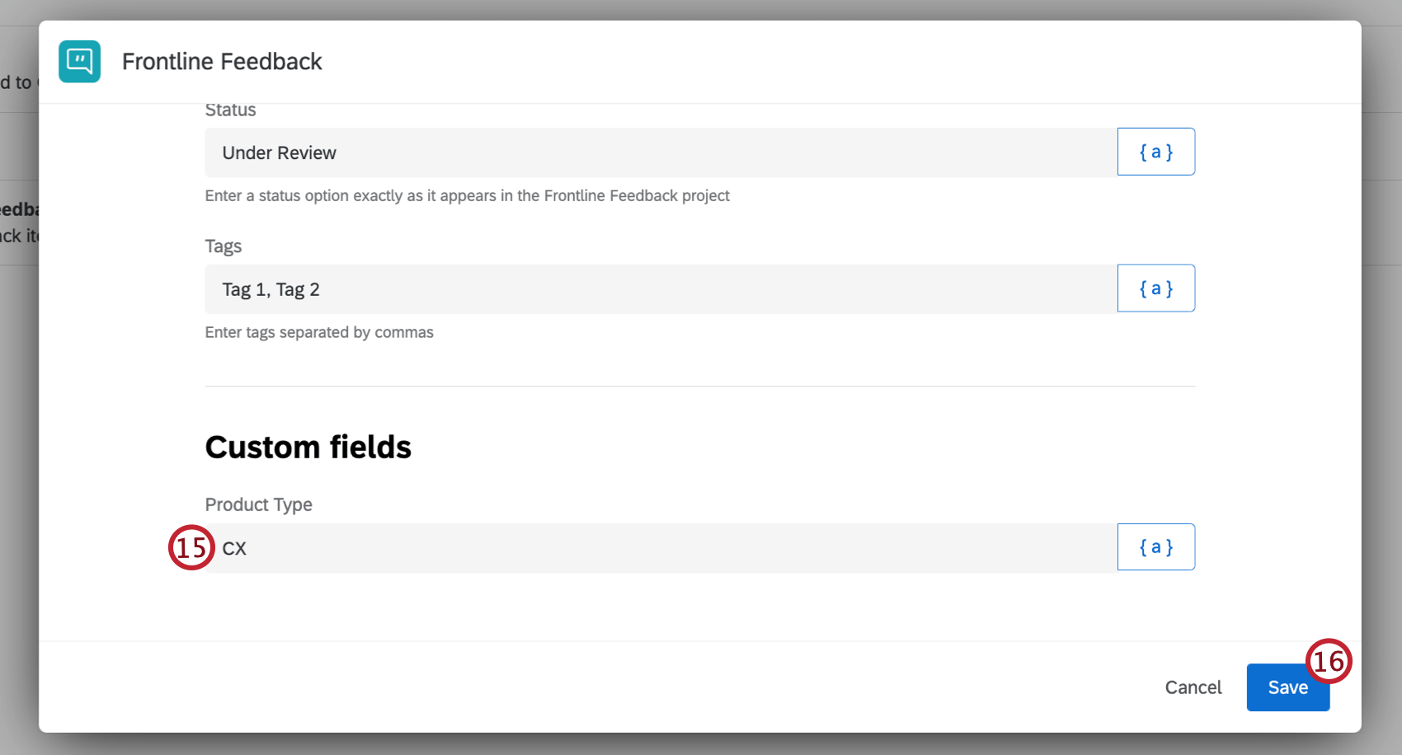Screen dimensions: 1402x755
Task: Click the Frontline Feedback dialog title
Action: (x=222, y=62)
